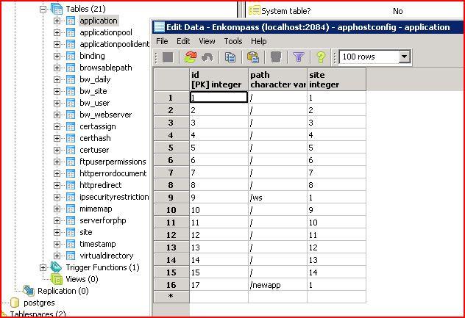Select the bw_user table in tree
465x318 pixels.
(x=95, y=103)
